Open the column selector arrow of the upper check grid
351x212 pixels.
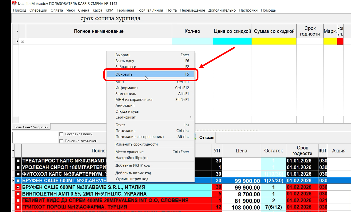coord(17,31)
